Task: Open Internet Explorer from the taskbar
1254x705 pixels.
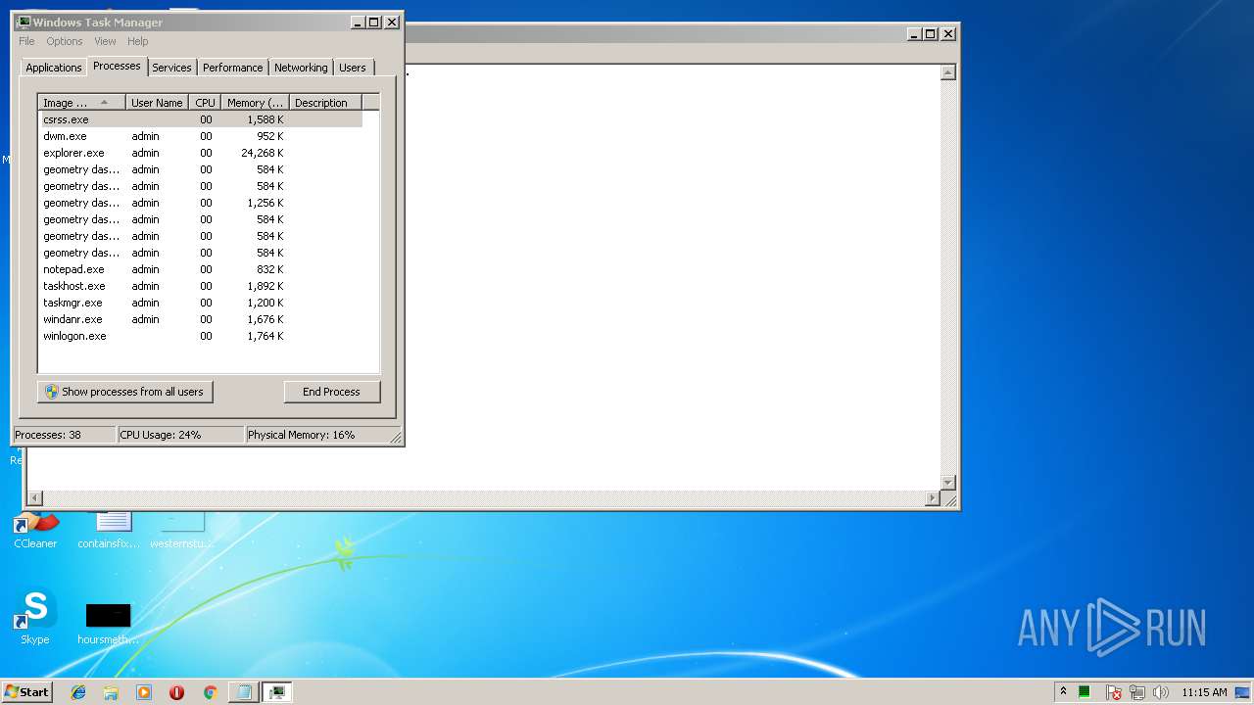Action: coord(78,692)
